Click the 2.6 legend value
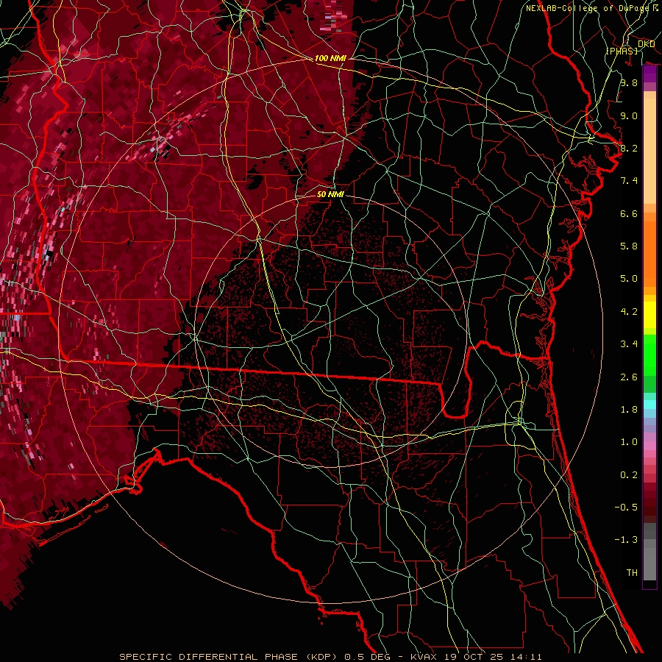The image size is (662, 662). click(629, 377)
